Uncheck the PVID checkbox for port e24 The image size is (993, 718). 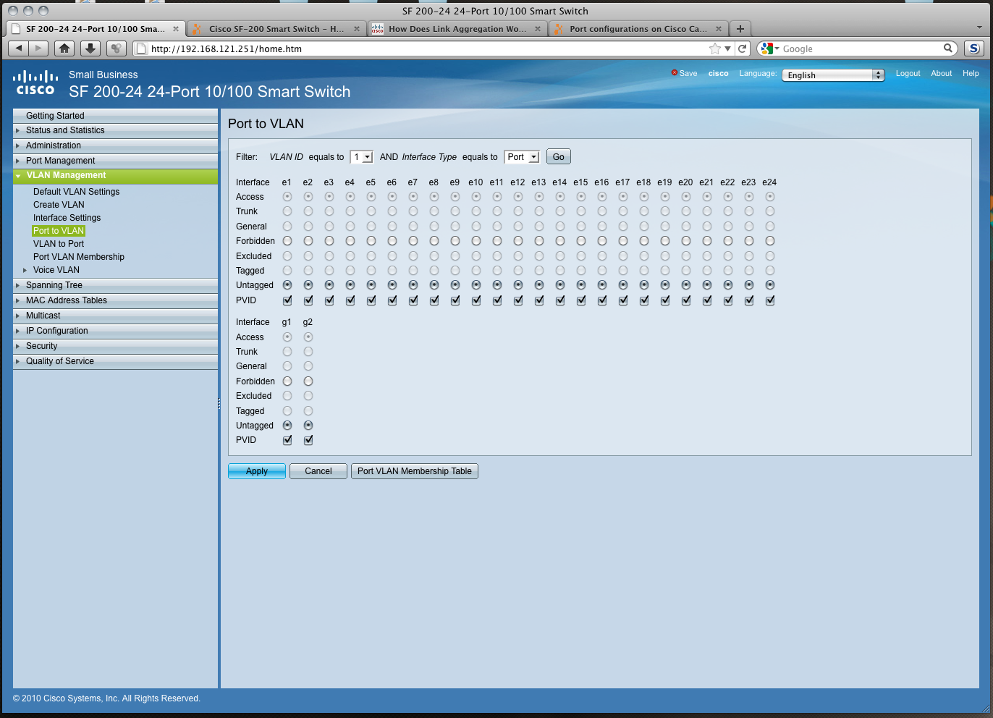click(770, 300)
